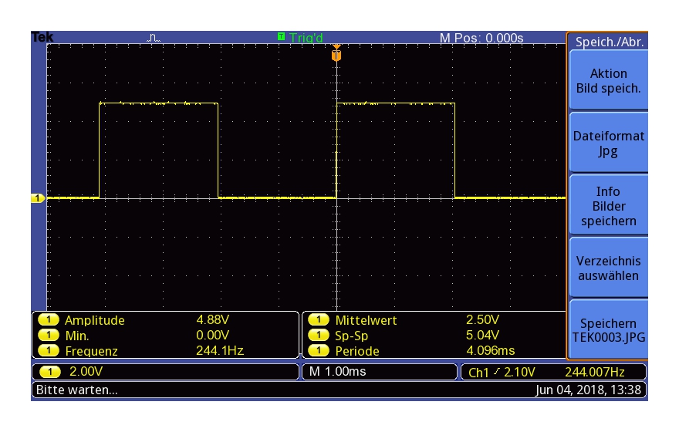Viewport: 679px width, 432px height.
Task: Click the channel 1 badge beside Amplitude
Action: (49, 321)
